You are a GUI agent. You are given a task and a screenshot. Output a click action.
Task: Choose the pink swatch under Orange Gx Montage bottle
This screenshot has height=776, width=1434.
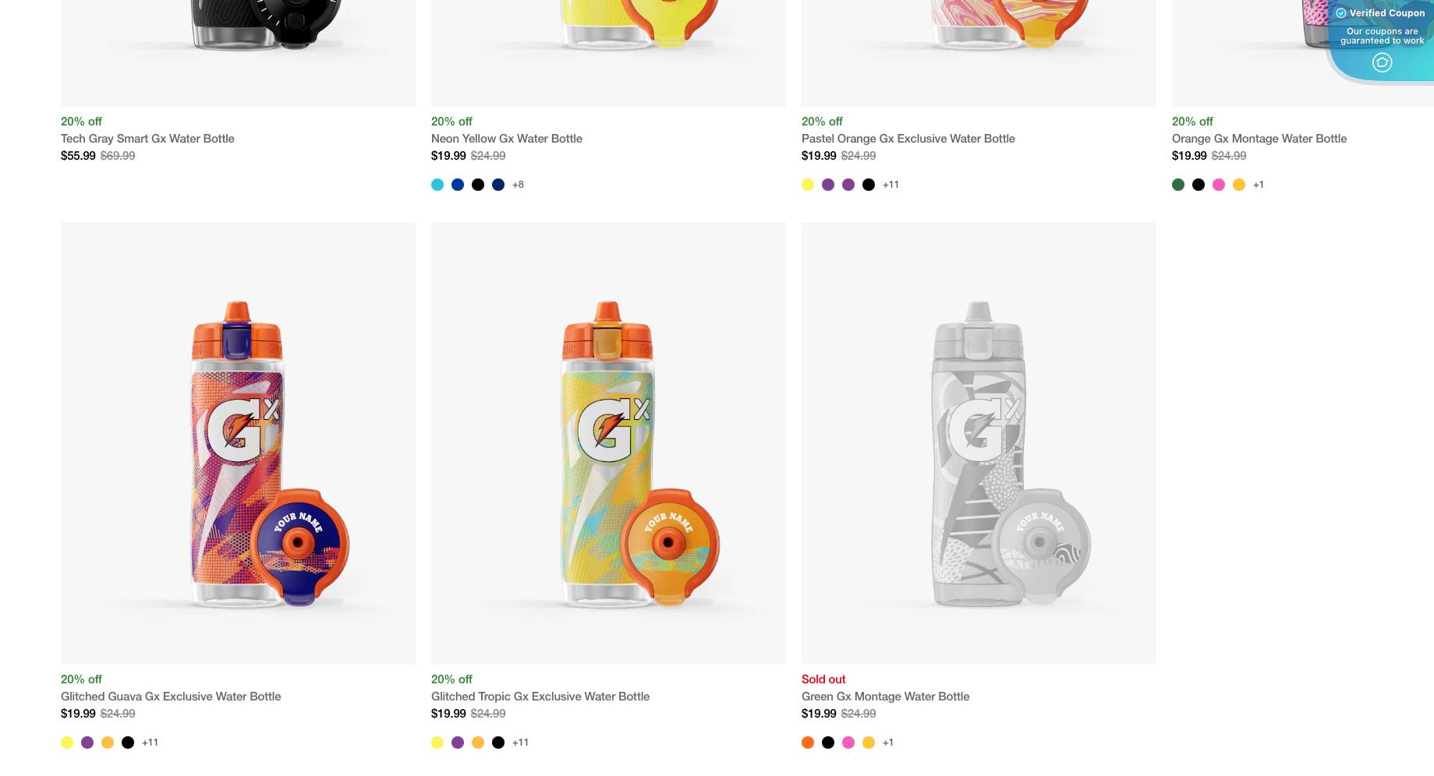(x=1219, y=185)
